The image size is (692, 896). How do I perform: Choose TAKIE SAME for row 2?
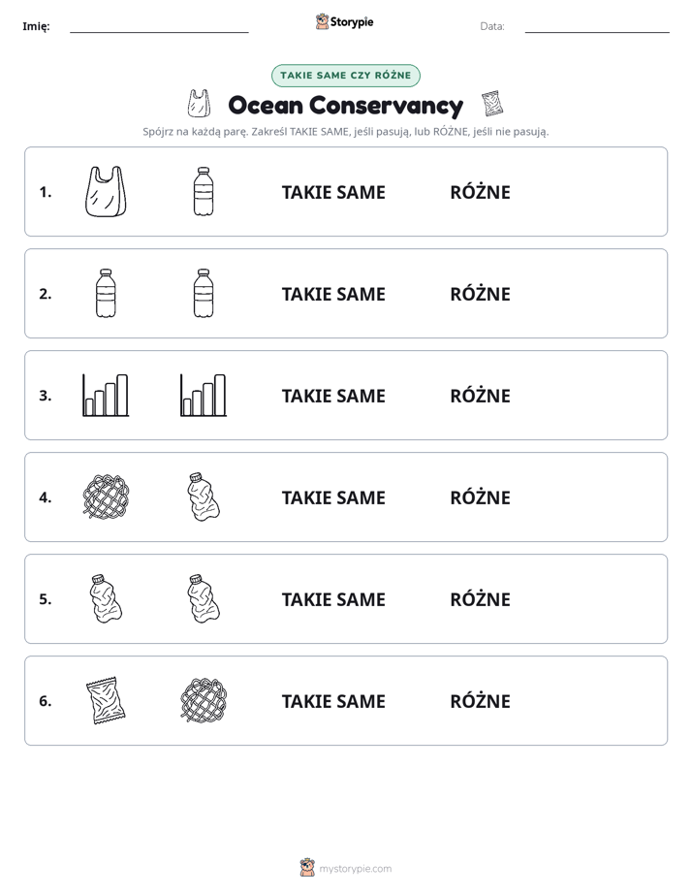click(x=333, y=294)
